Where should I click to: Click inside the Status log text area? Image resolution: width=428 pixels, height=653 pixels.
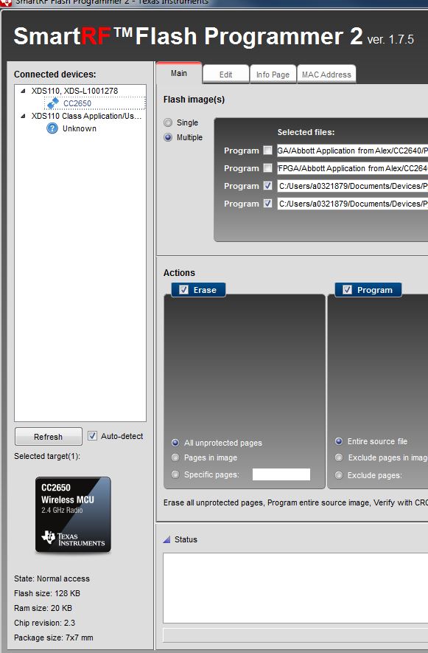point(295,588)
